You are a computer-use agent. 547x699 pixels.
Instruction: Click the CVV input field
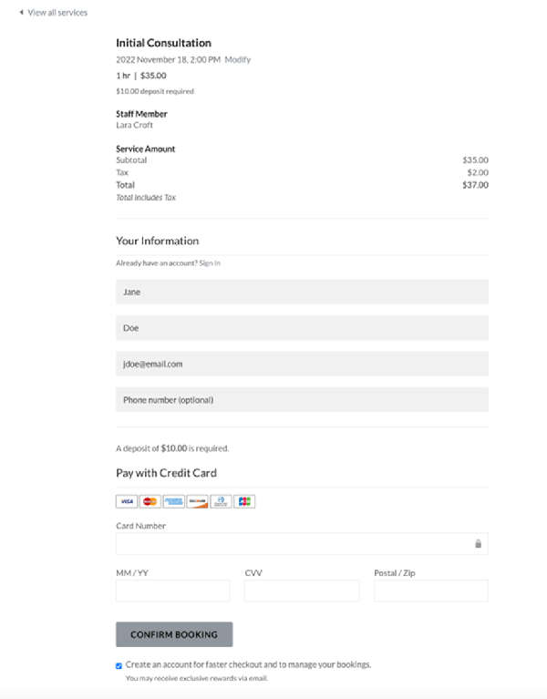(x=302, y=591)
